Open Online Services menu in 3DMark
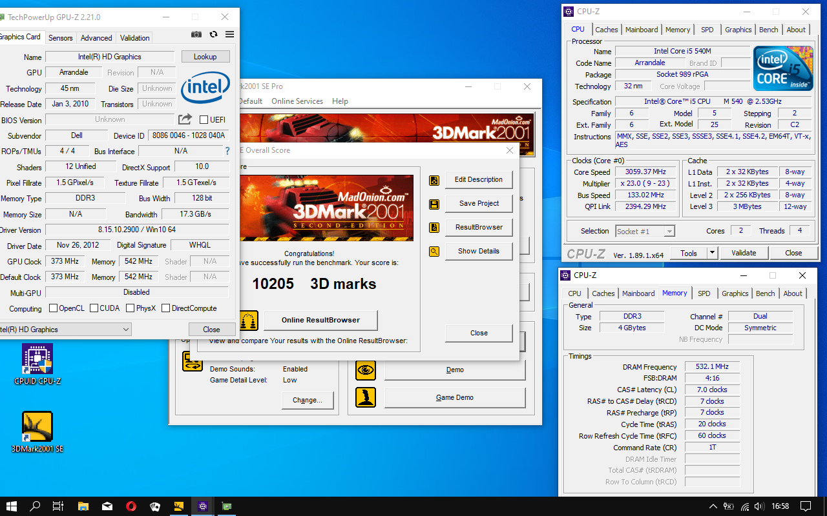The width and height of the screenshot is (827, 516). [297, 101]
